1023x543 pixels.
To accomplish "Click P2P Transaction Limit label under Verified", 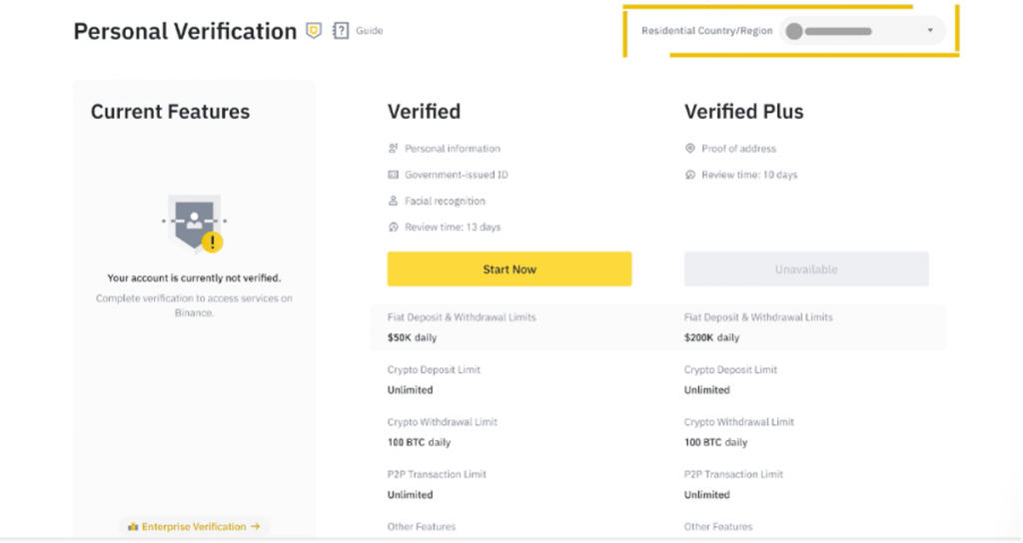I will tap(437, 474).
